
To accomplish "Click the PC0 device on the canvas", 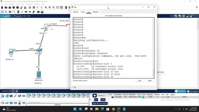I will click(x=11, y=51).
